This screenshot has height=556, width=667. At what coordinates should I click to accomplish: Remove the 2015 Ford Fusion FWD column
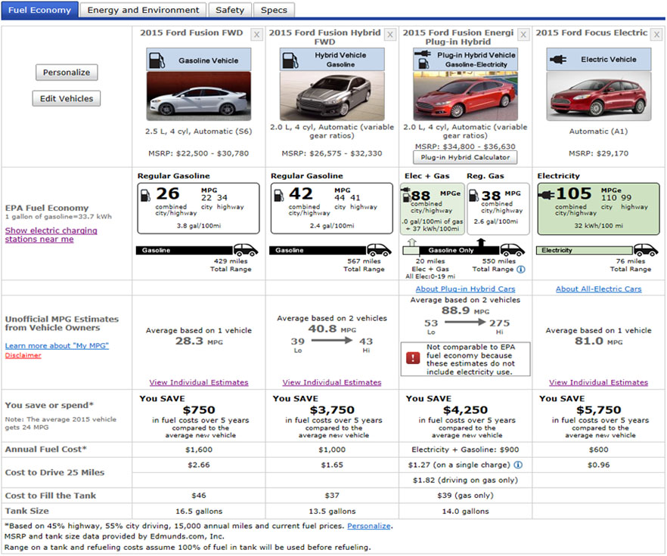256,35
